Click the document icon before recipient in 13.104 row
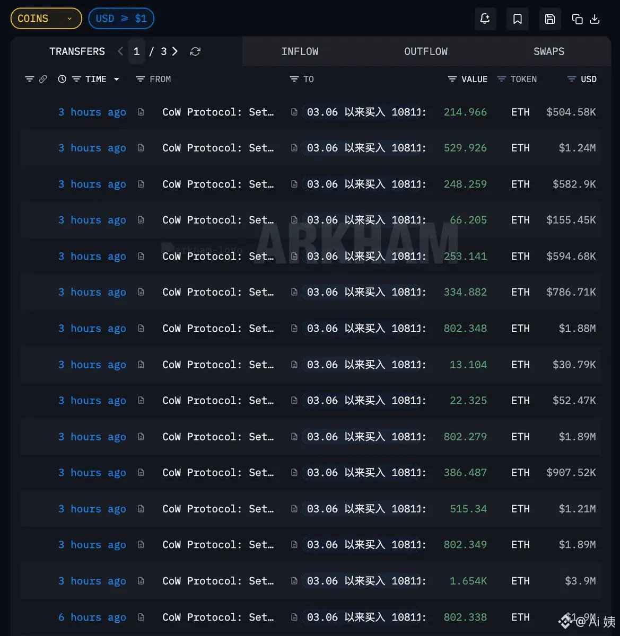Screen dimensions: 620x636 point(294,365)
